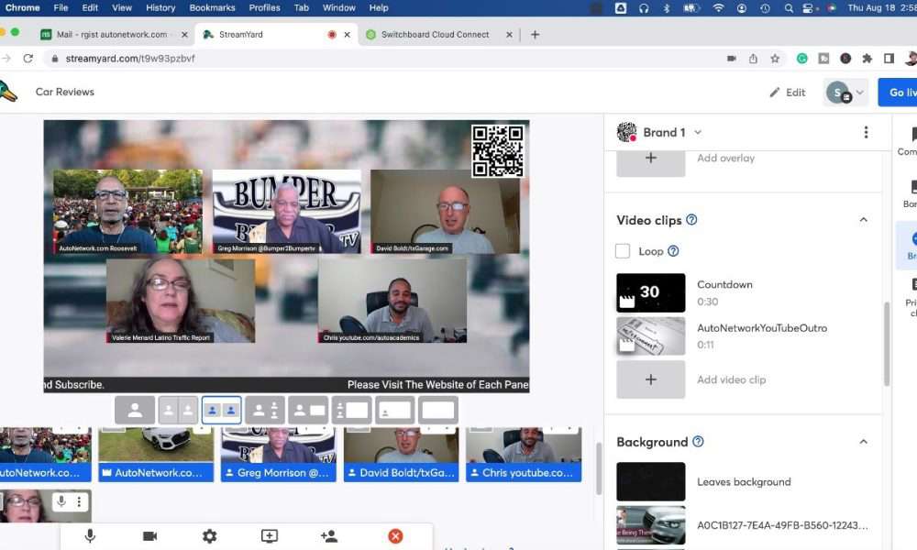The image size is (917, 550).
Task: Select the solo single-person layout
Action: (x=135, y=411)
